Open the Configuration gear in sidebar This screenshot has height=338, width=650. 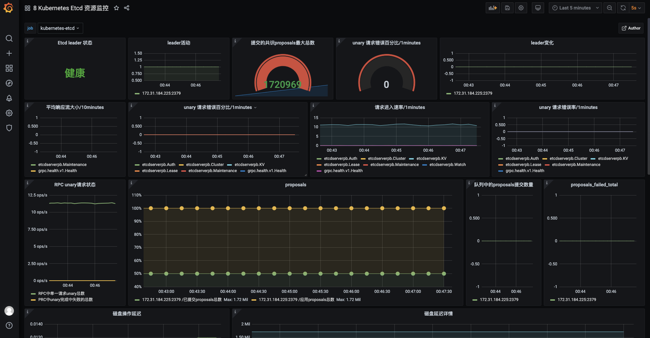9,113
